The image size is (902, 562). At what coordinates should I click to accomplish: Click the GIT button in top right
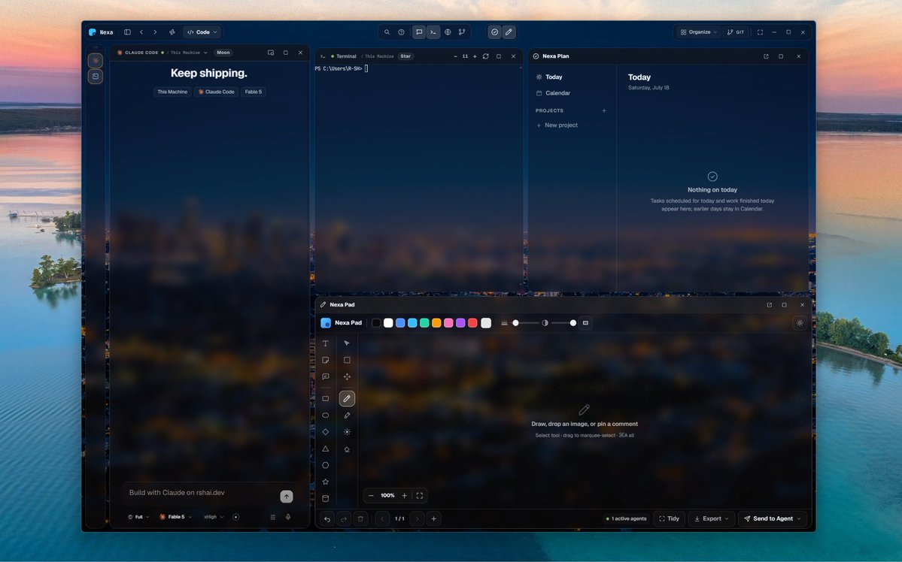pyautogui.click(x=736, y=32)
